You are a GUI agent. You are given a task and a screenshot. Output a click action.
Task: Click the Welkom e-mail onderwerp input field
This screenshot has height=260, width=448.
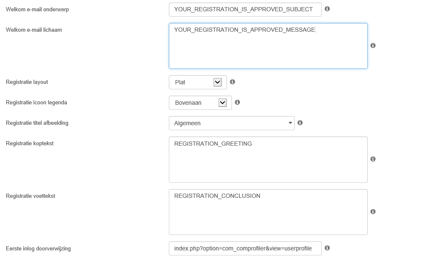[245, 10]
